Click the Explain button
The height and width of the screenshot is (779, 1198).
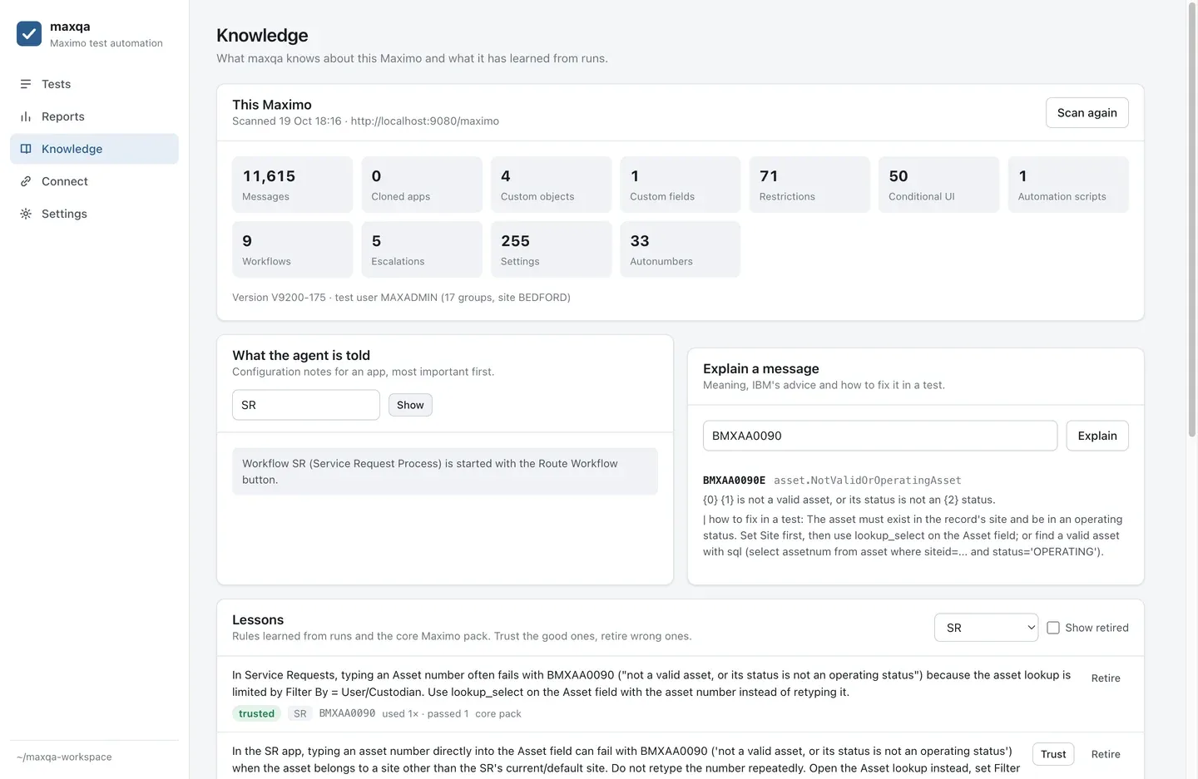tap(1097, 436)
